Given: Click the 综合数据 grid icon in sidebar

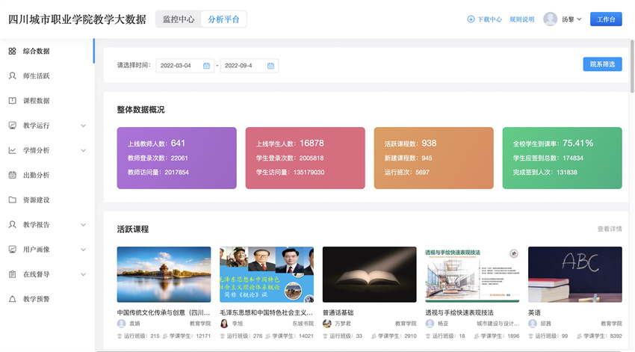Looking at the screenshot, I should (x=13, y=52).
